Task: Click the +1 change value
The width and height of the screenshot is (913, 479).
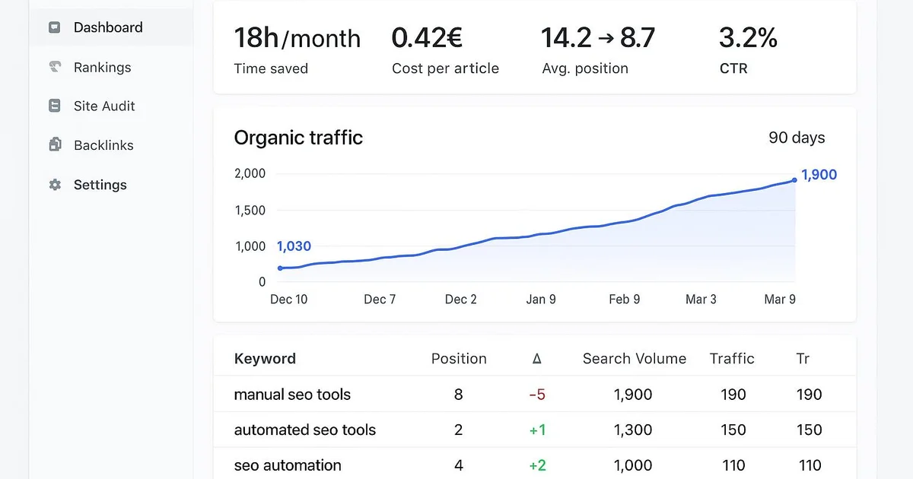Action: [x=537, y=430]
